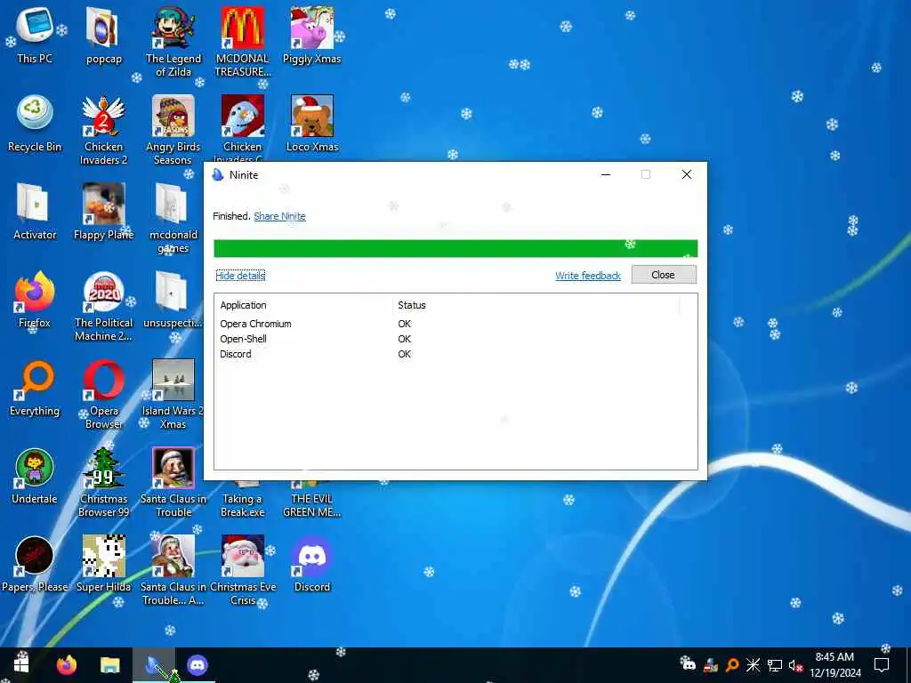The image size is (911, 683).
Task: Click the snowflake tray icon
Action: (753, 664)
